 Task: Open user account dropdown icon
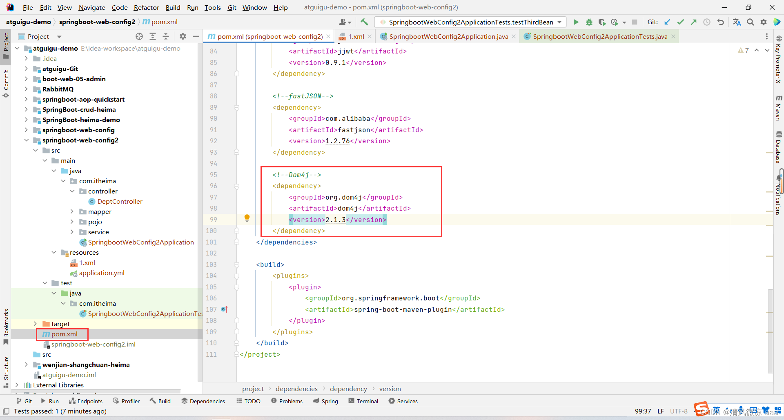[345, 22]
